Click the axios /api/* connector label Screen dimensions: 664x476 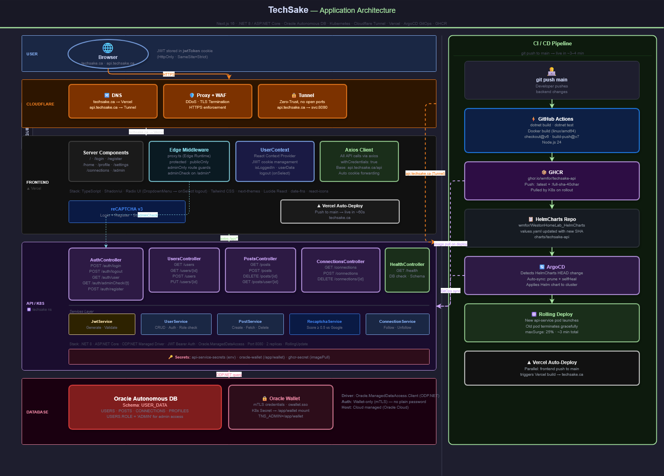tap(229, 238)
